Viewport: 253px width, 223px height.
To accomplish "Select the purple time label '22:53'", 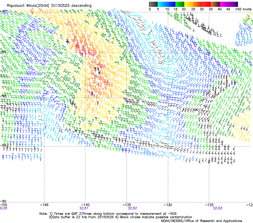I will coord(217,208).
